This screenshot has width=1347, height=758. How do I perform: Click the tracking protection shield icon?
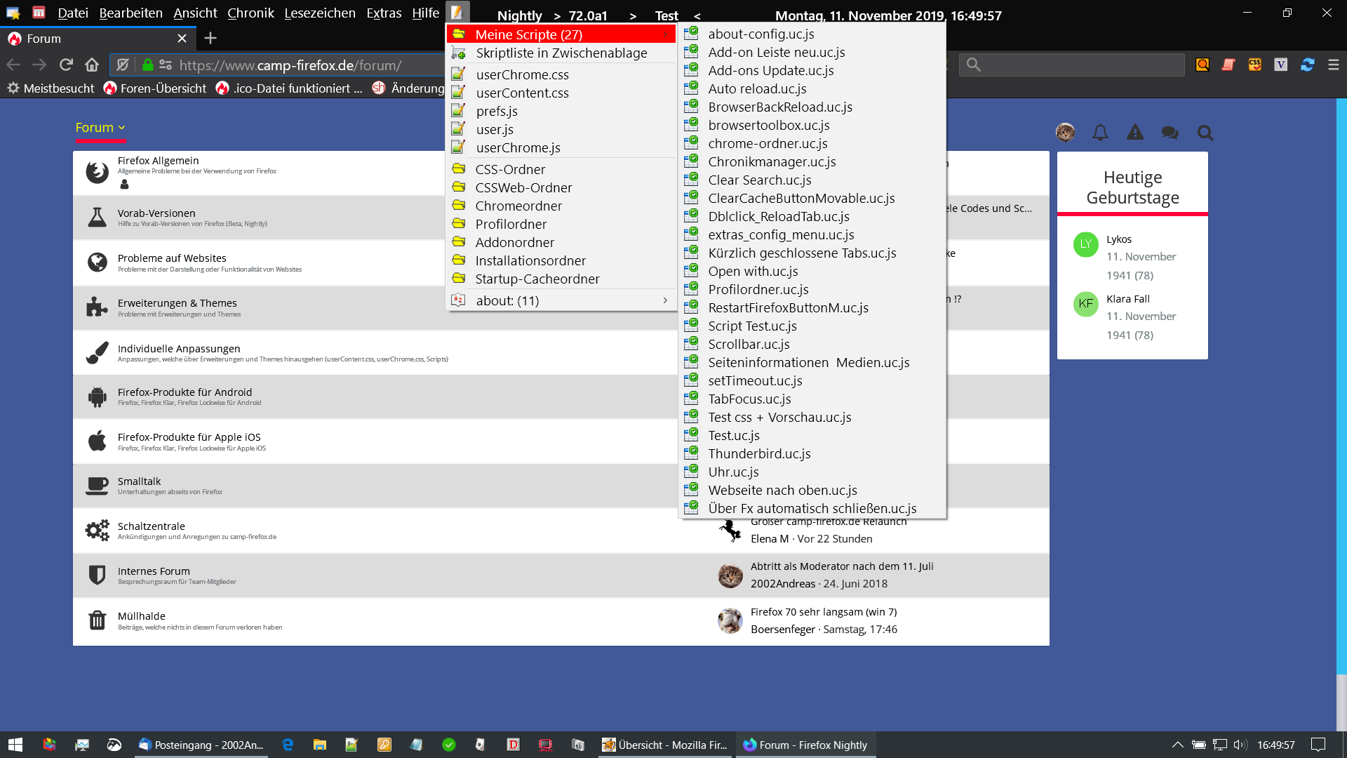pos(123,65)
